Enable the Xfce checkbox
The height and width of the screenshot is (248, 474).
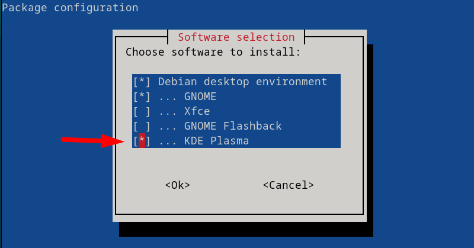tap(142, 111)
